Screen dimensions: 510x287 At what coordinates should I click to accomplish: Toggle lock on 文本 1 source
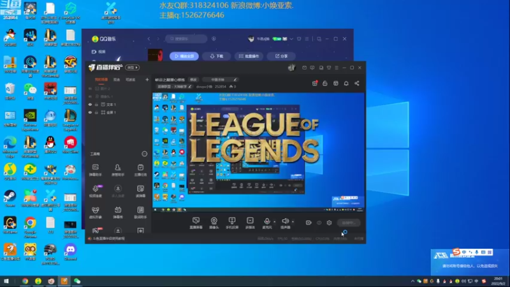click(x=97, y=105)
